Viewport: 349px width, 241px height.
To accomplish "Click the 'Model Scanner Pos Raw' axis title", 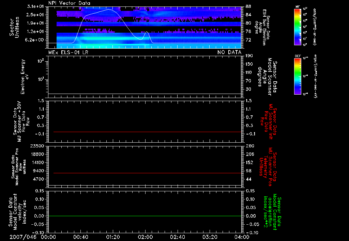I will coord(18,167).
